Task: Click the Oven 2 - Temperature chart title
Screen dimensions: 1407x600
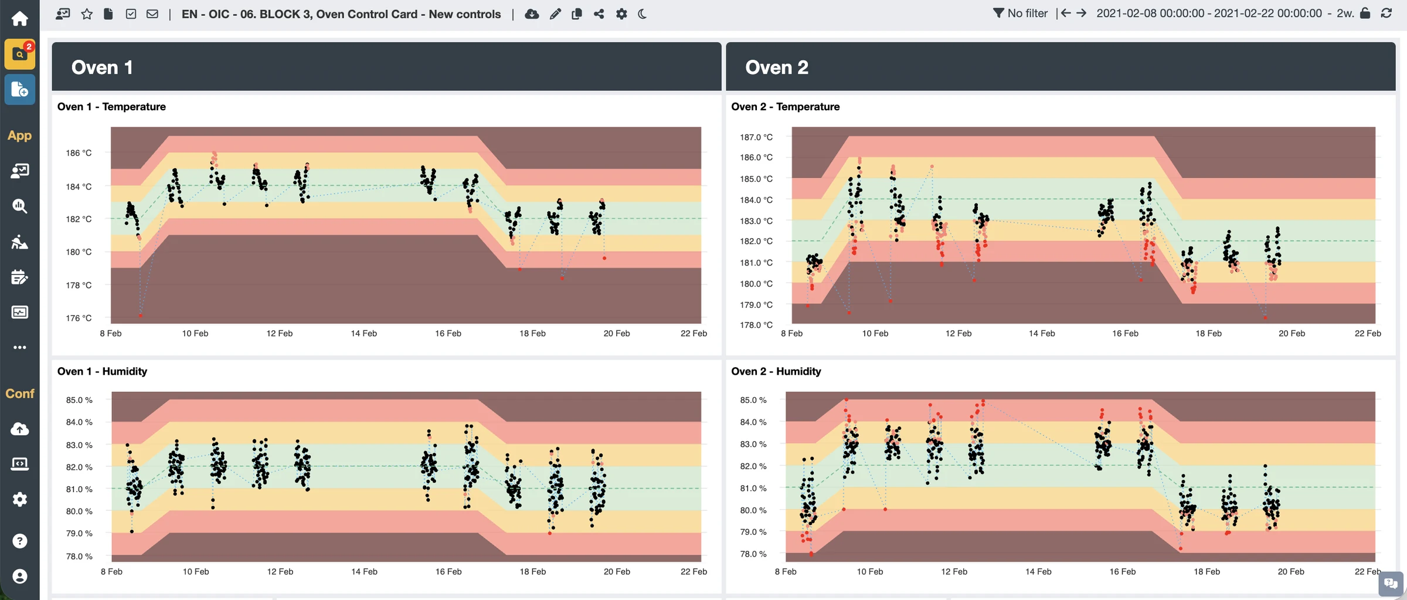Action: [x=785, y=107]
